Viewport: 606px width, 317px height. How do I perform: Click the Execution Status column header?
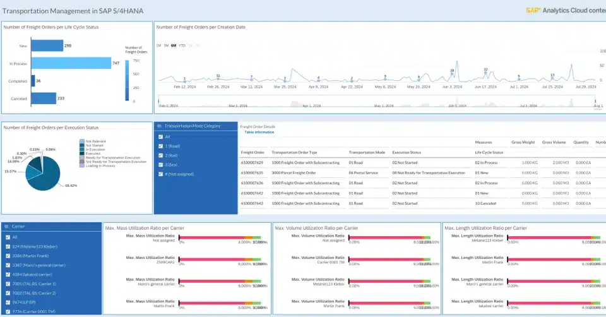click(407, 152)
